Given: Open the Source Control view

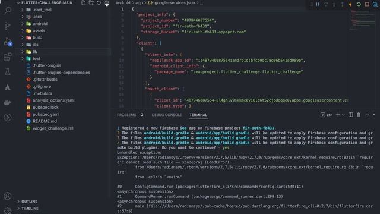Looking at the screenshot, I should pos(8,26).
